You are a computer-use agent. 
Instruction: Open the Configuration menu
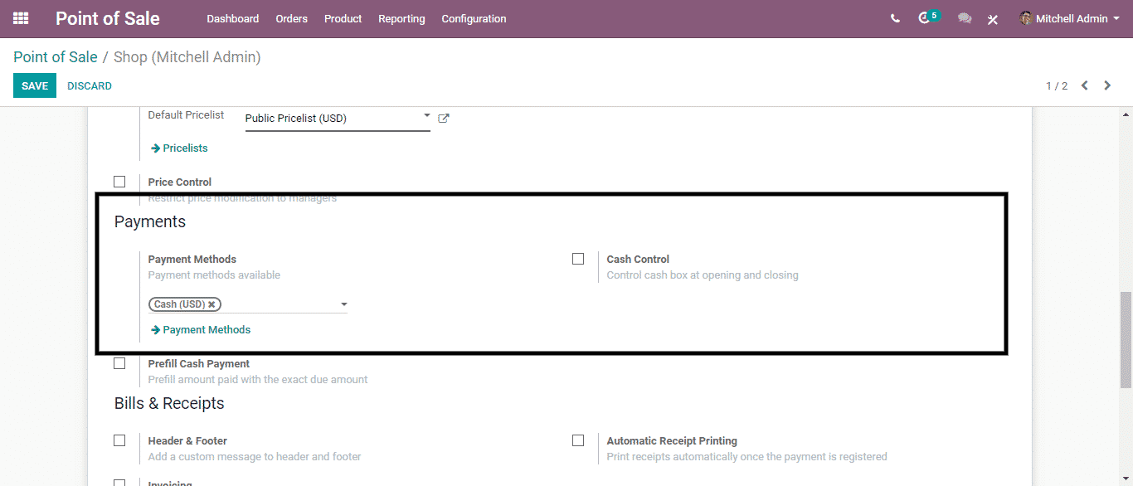click(x=474, y=18)
